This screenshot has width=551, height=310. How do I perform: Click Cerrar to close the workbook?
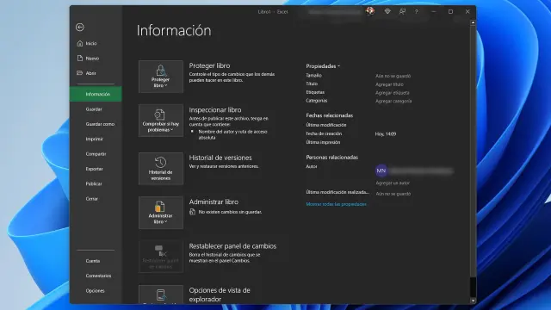[x=96, y=199]
